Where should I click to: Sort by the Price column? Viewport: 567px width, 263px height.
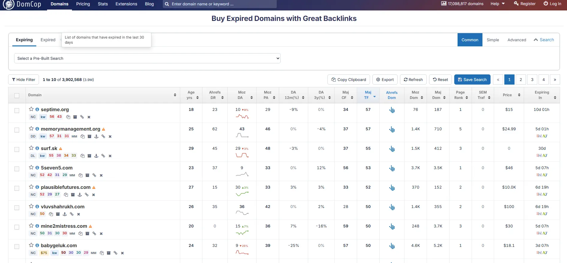point(509,95)
